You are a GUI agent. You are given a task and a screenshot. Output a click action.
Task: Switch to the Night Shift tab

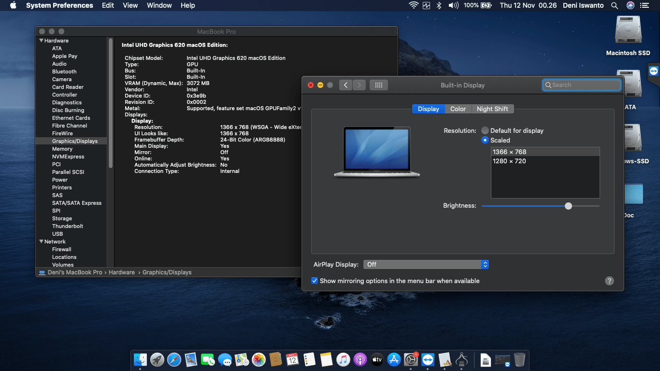[x=492, y=109]
